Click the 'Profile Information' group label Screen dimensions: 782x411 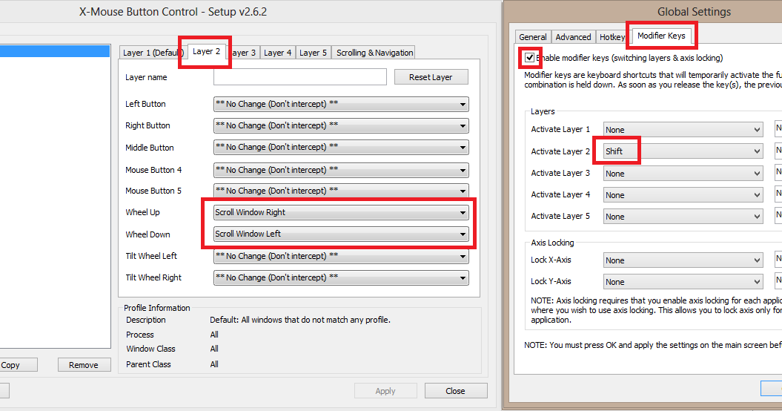[x=157, y=308]
